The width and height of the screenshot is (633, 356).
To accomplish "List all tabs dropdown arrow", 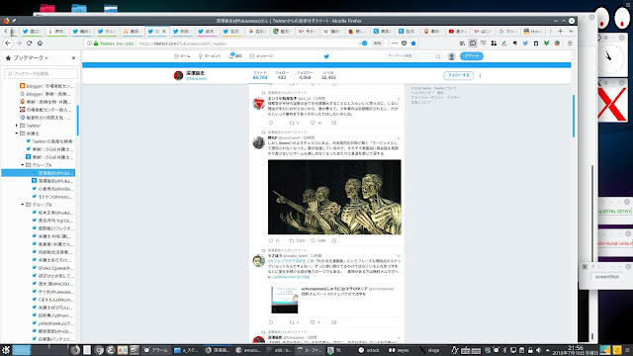I will tap(571, 31).
